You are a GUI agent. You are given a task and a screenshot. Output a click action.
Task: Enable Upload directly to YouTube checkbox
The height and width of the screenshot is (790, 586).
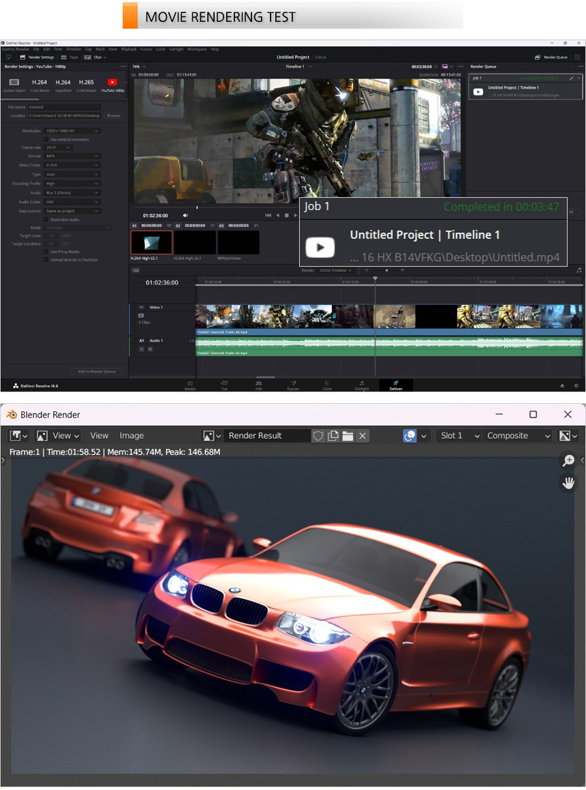[x=46, y=260]
